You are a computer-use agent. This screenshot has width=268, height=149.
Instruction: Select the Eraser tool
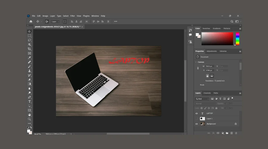click(29, 80)
